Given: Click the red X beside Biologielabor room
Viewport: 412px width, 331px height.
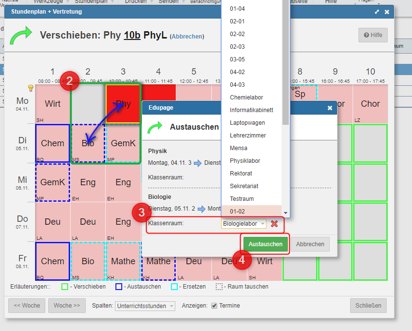Looking at the screenshot, I should [274, 224].
